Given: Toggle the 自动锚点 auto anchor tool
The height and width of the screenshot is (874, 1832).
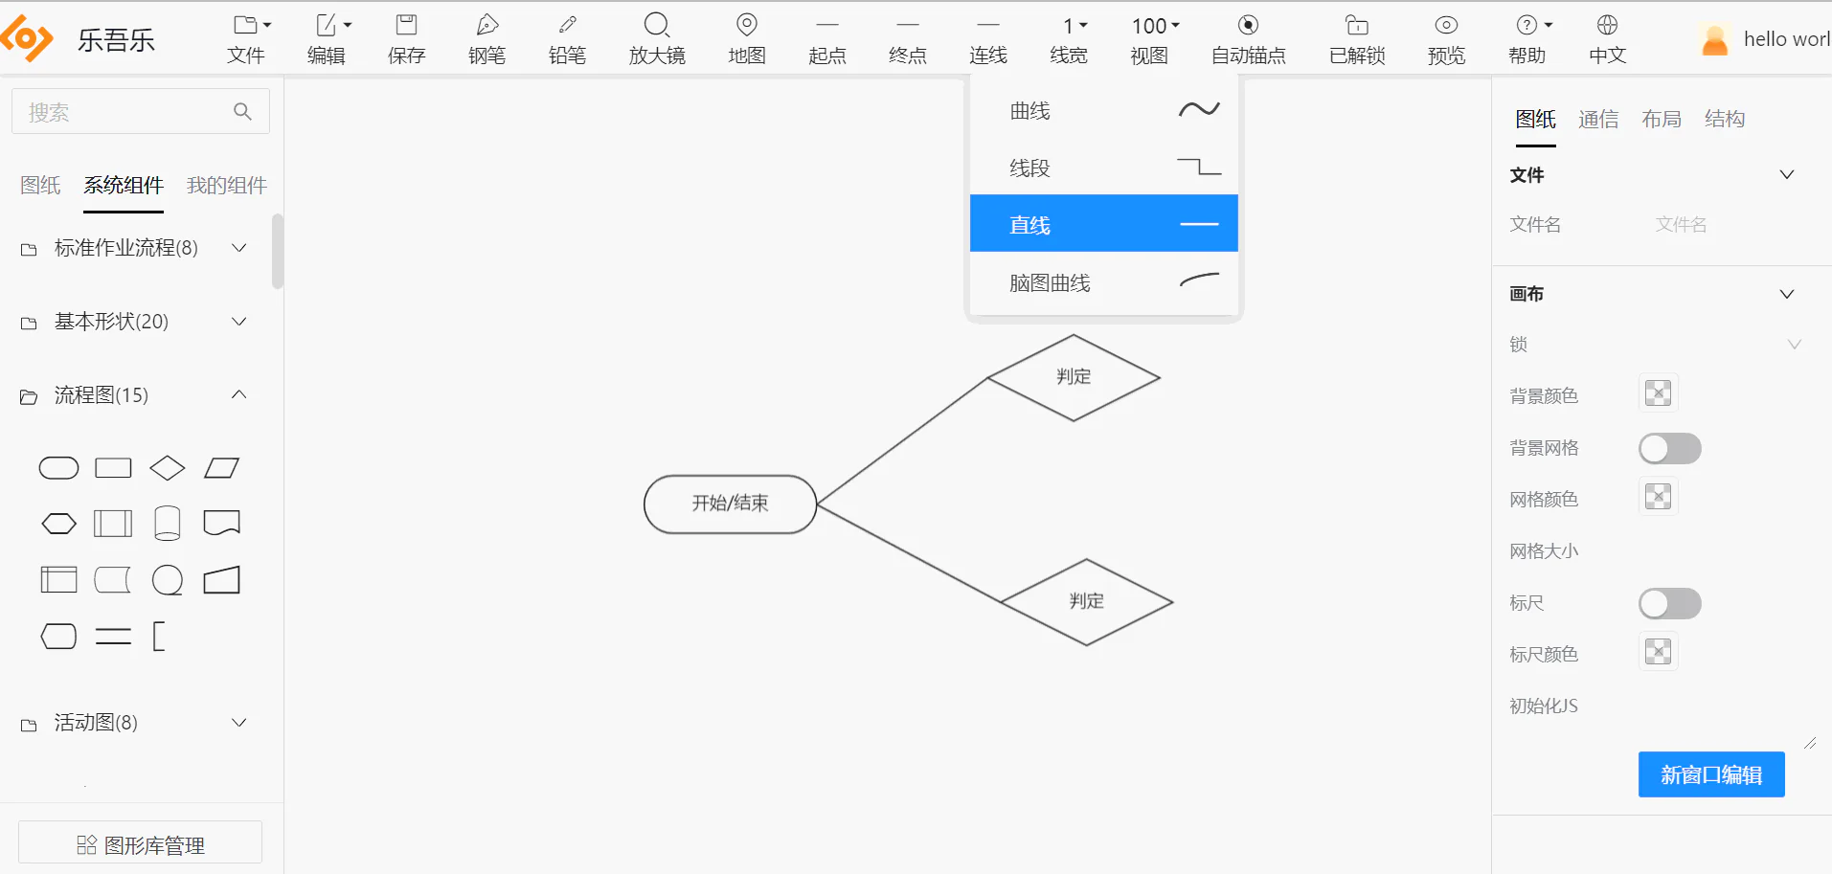Looking at the screenshot, I should point(1248,38).
